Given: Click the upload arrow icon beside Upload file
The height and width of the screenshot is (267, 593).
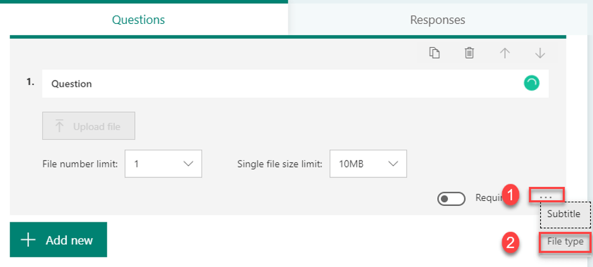Looking at the screenshot, I should (59, 127).
